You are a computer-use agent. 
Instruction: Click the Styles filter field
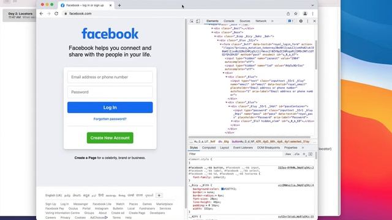[x=235, y=154]
